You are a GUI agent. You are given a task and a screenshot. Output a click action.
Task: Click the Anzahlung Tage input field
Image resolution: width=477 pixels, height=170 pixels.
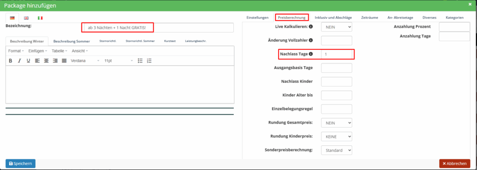[x=455, y=36]
